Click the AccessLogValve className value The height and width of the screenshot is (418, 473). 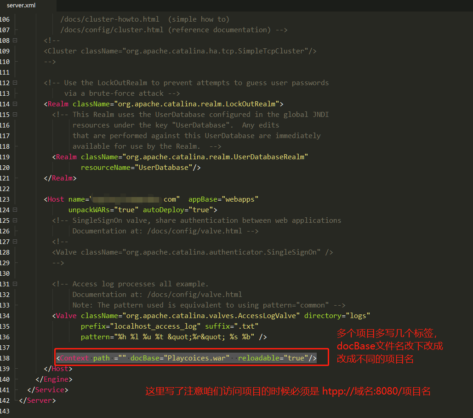[211, 316]
